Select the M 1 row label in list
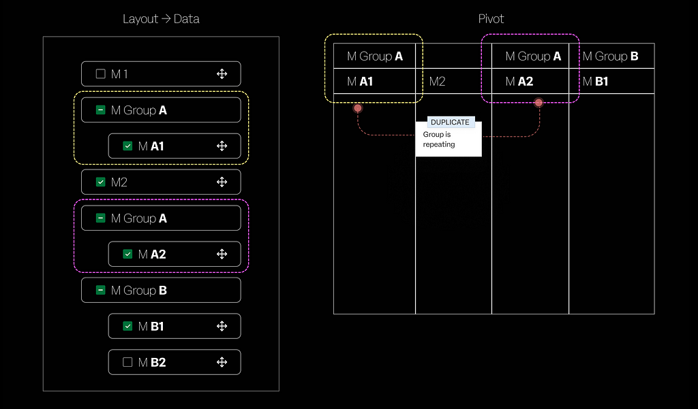 coord(119,74)
